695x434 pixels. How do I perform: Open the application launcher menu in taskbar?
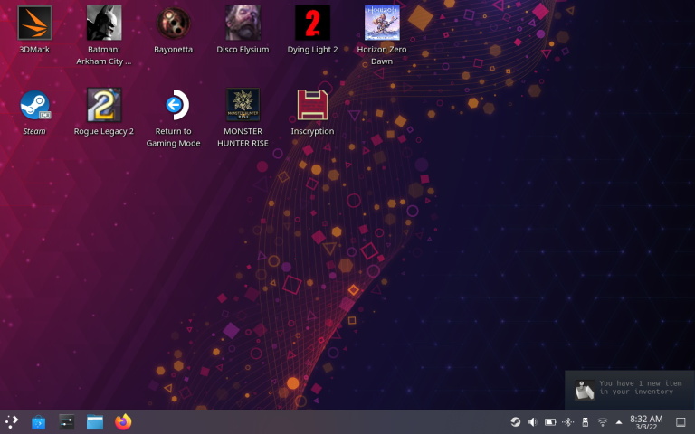click(12, 421)
